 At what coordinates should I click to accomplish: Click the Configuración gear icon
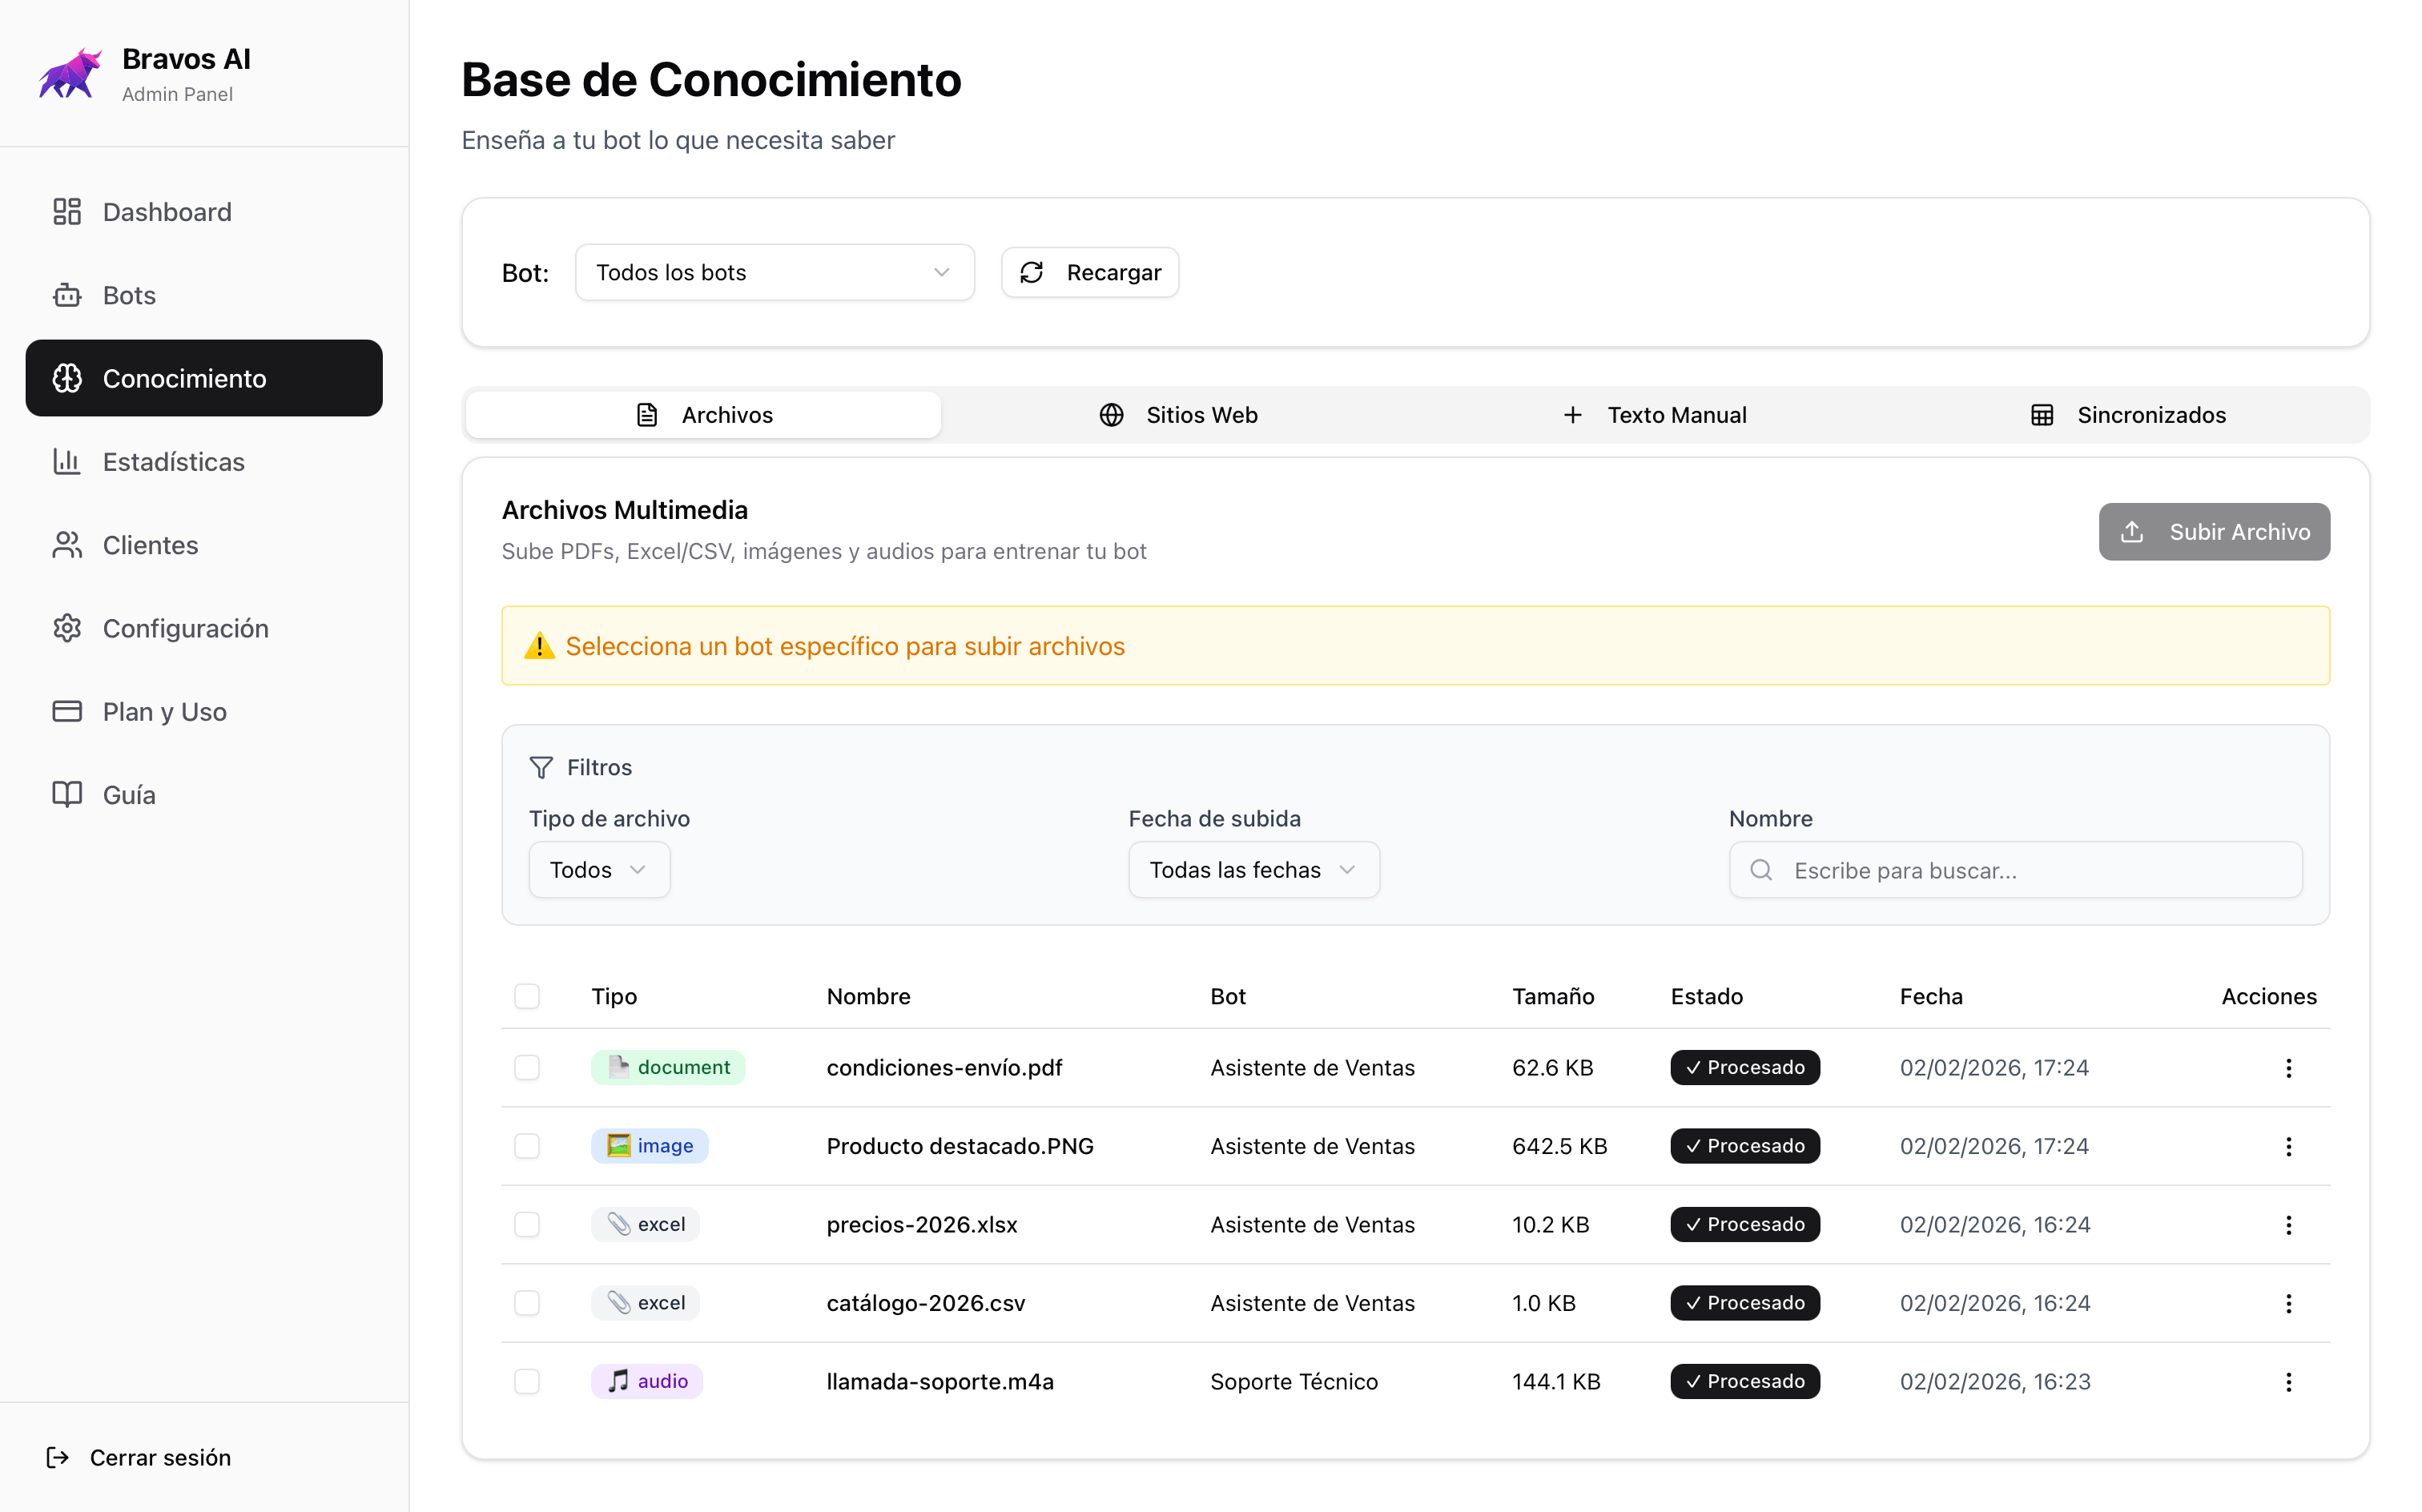coord(67,628)
